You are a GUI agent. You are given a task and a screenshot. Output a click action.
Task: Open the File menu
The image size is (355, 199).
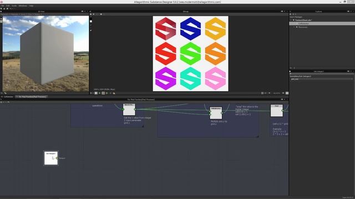(x=2, y=6)
